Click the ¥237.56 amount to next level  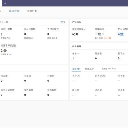pyautogui.click(x=107, y=38)
